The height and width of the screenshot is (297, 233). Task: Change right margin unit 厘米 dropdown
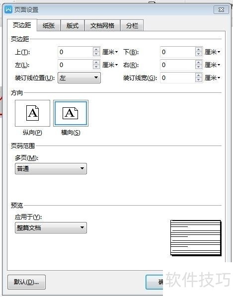click(212, 65)
